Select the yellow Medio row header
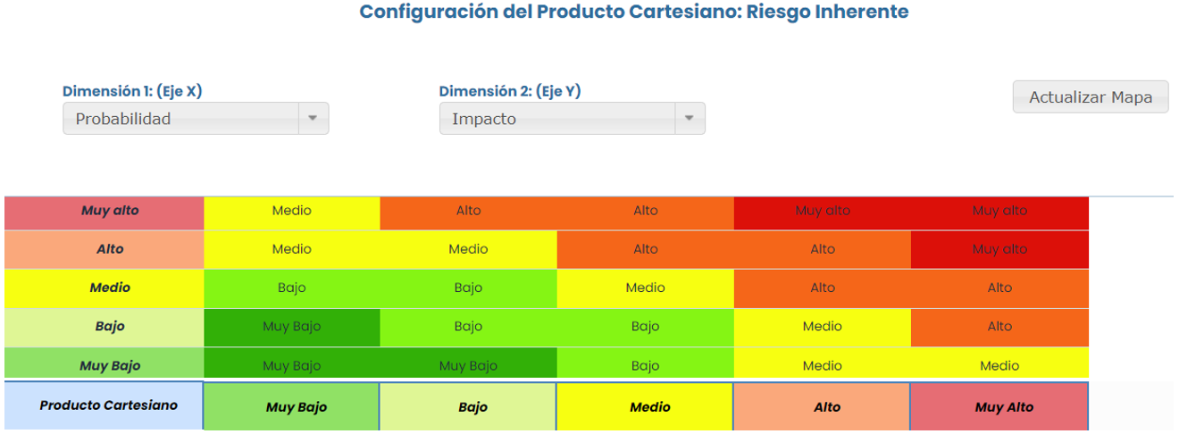This screenshot has width=1179, height=434. click(104, 288)
